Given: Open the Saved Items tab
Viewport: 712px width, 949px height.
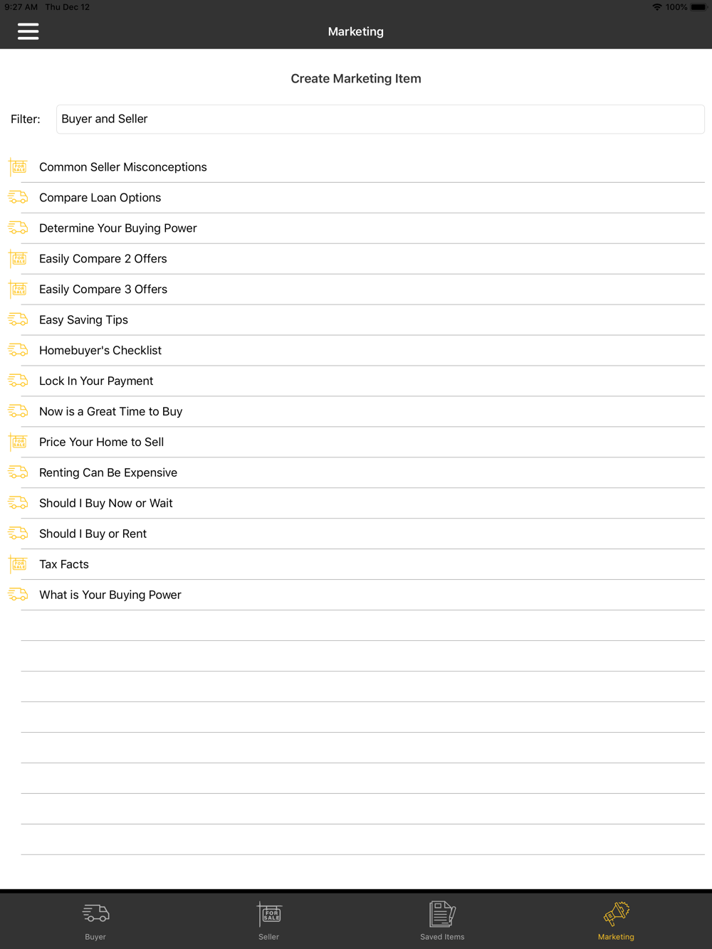Looking at the screenshot, I should click(442, 921).
